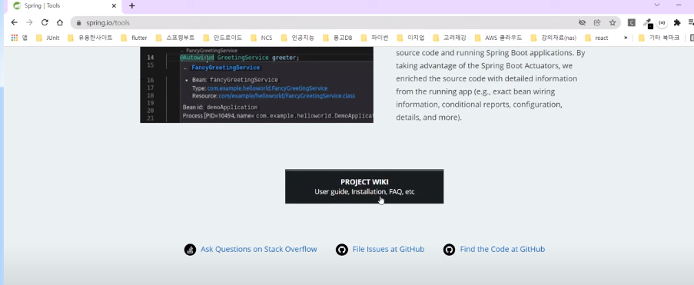This screenshot has width=694, height=285.
Task: Open a new browser tab
Action: (x=132, y=5)
